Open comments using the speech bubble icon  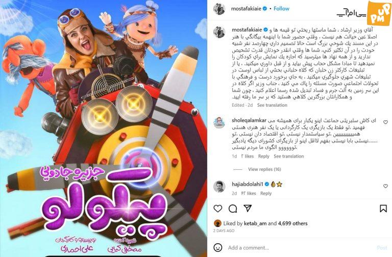(x=233, y=209)
